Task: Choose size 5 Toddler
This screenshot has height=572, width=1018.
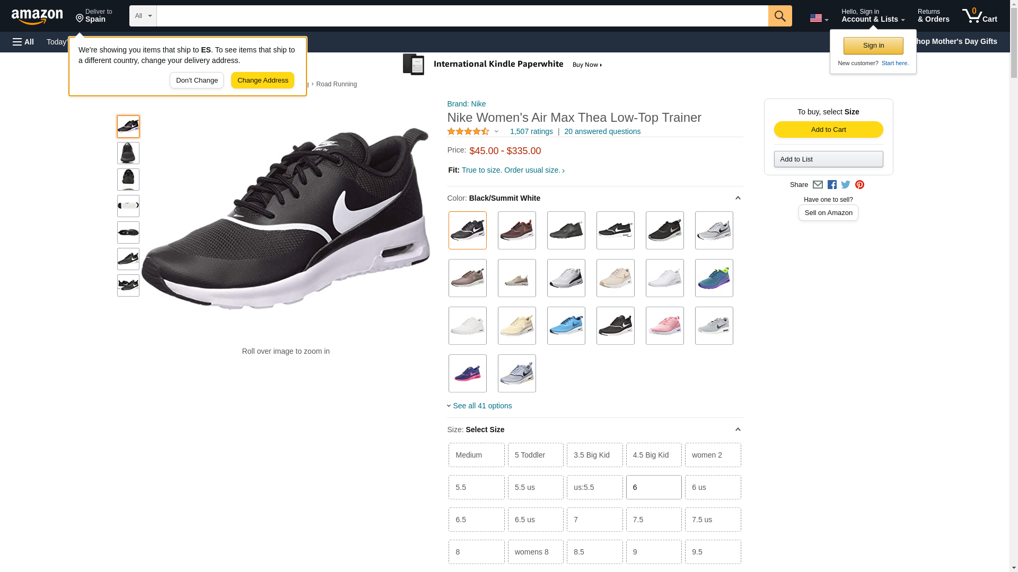Action: click(535, 455)
